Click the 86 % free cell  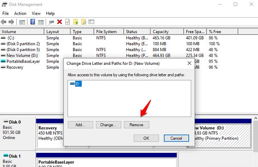[213, 38]
